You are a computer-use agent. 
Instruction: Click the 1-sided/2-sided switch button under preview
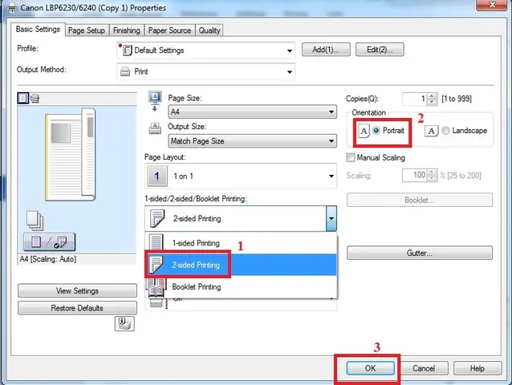point(49,241)
